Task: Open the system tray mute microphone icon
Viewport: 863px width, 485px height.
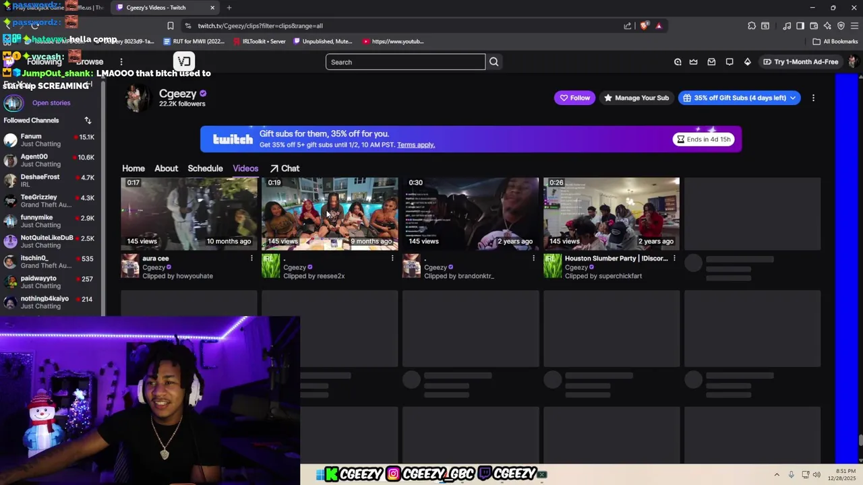Action: coord(791,474)
